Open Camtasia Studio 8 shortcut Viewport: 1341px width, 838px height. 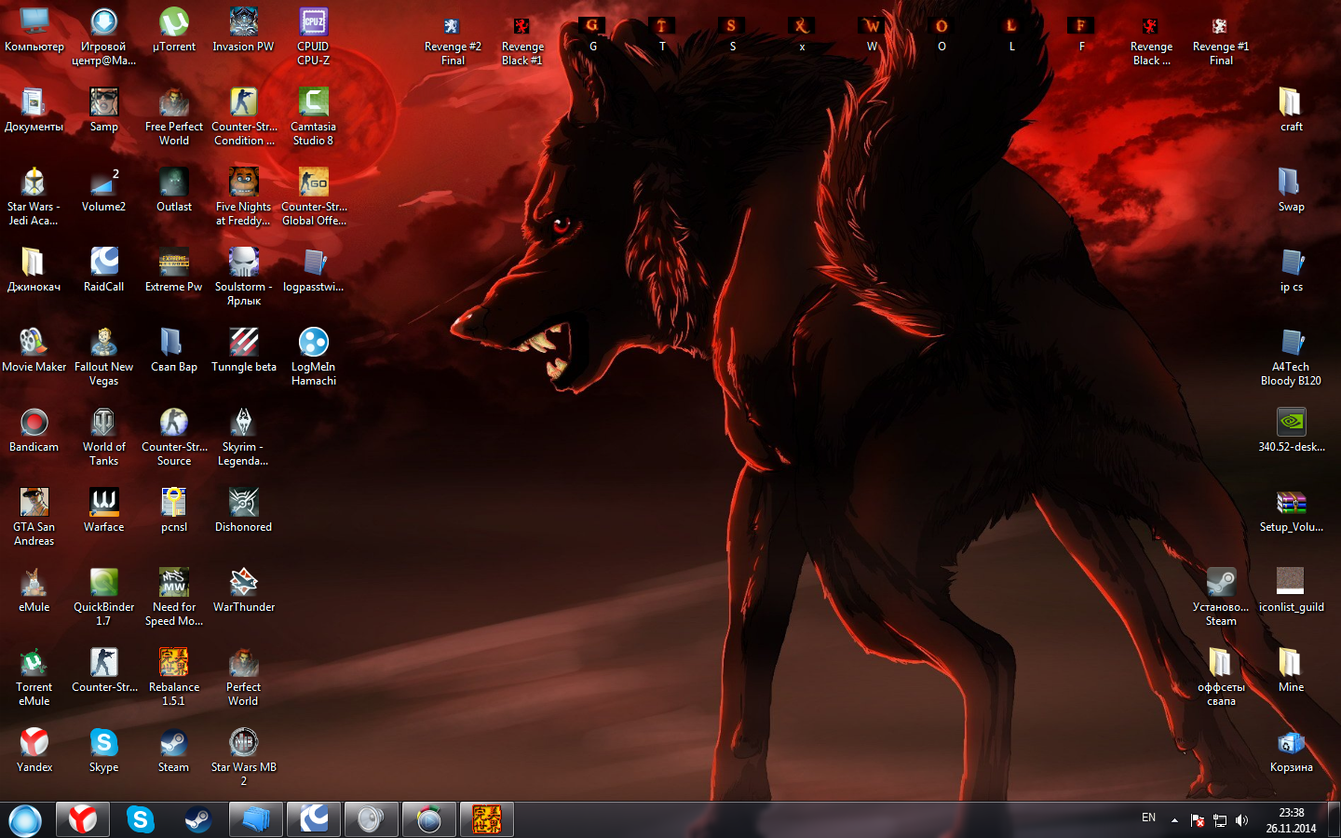[313, 117]
